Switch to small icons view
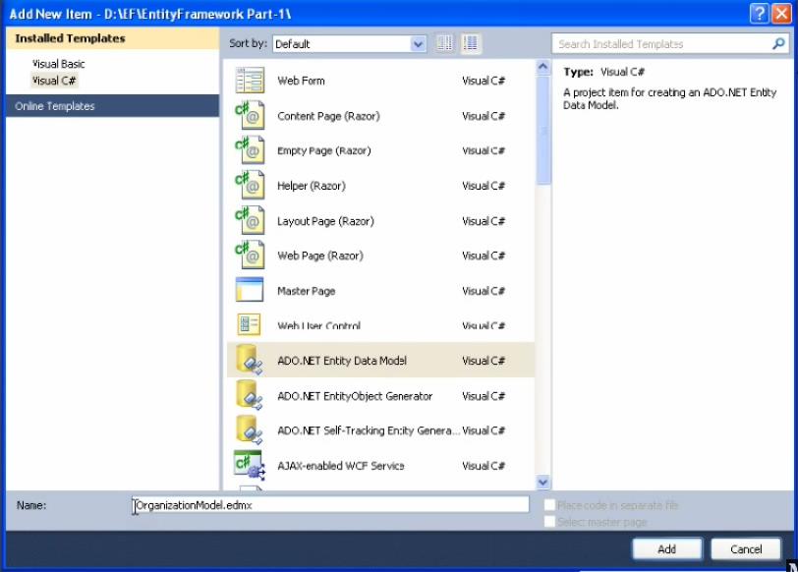Screen dimensions: 798x572 (x=445, y=43)
